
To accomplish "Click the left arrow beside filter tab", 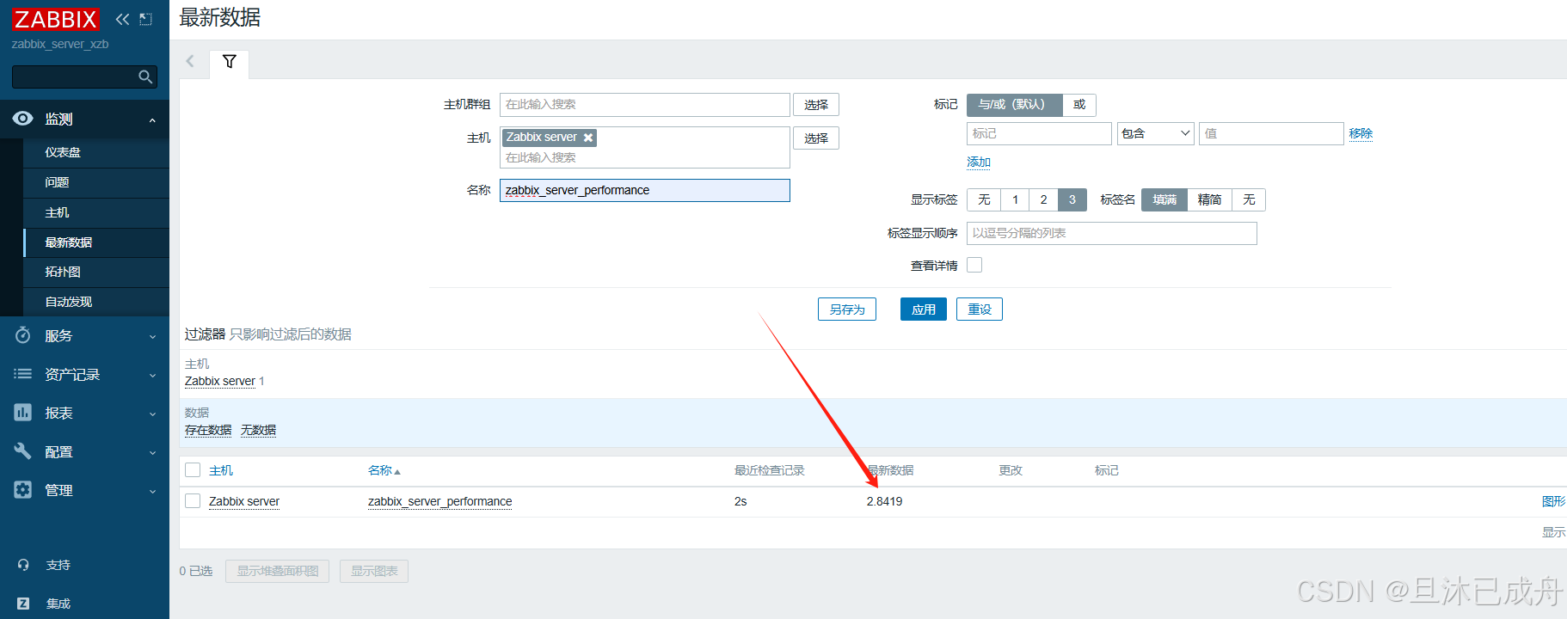I will [190, 61].
